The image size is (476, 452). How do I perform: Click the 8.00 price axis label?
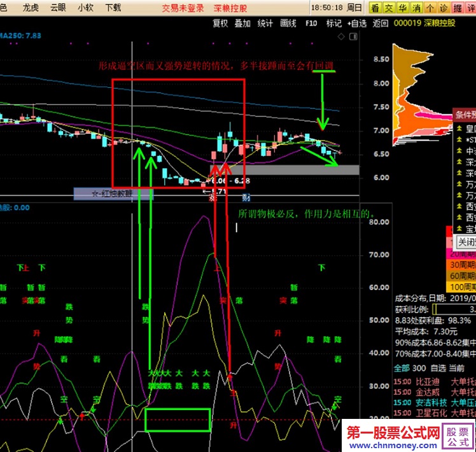tap(381, 83)
